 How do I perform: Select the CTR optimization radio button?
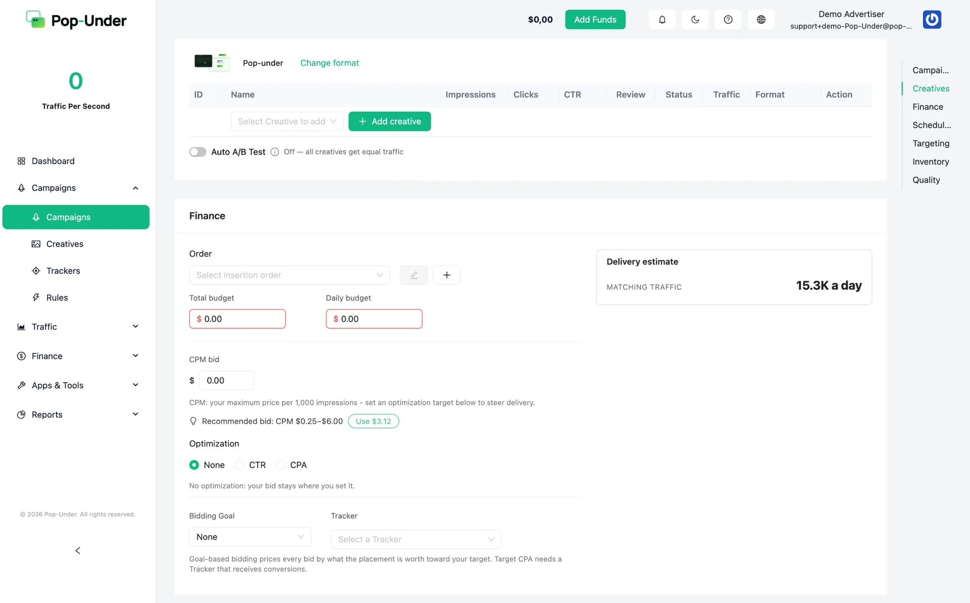coord(239,465)
